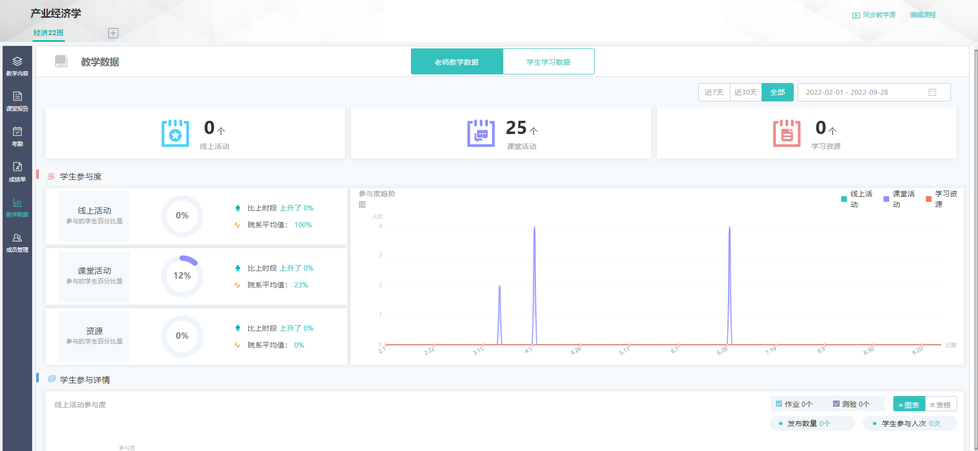Switch to 表格 table view
Image resolution: width=978 pixels, height=451 pixels.
pyautogui.click(x=940, y=405)
